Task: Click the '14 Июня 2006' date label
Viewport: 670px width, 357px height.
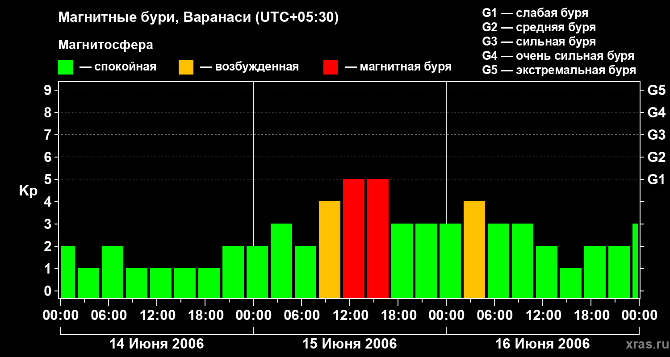Action: pyautogui.click(x=157, y=344)
